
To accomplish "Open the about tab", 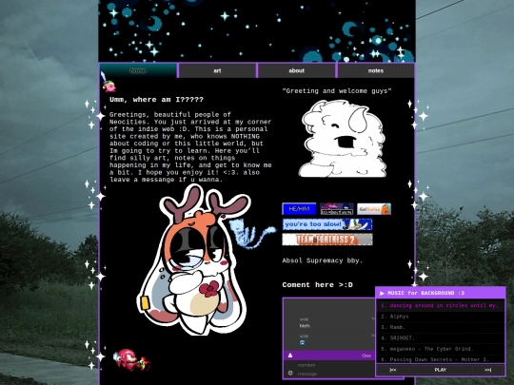I will (297, 70).
